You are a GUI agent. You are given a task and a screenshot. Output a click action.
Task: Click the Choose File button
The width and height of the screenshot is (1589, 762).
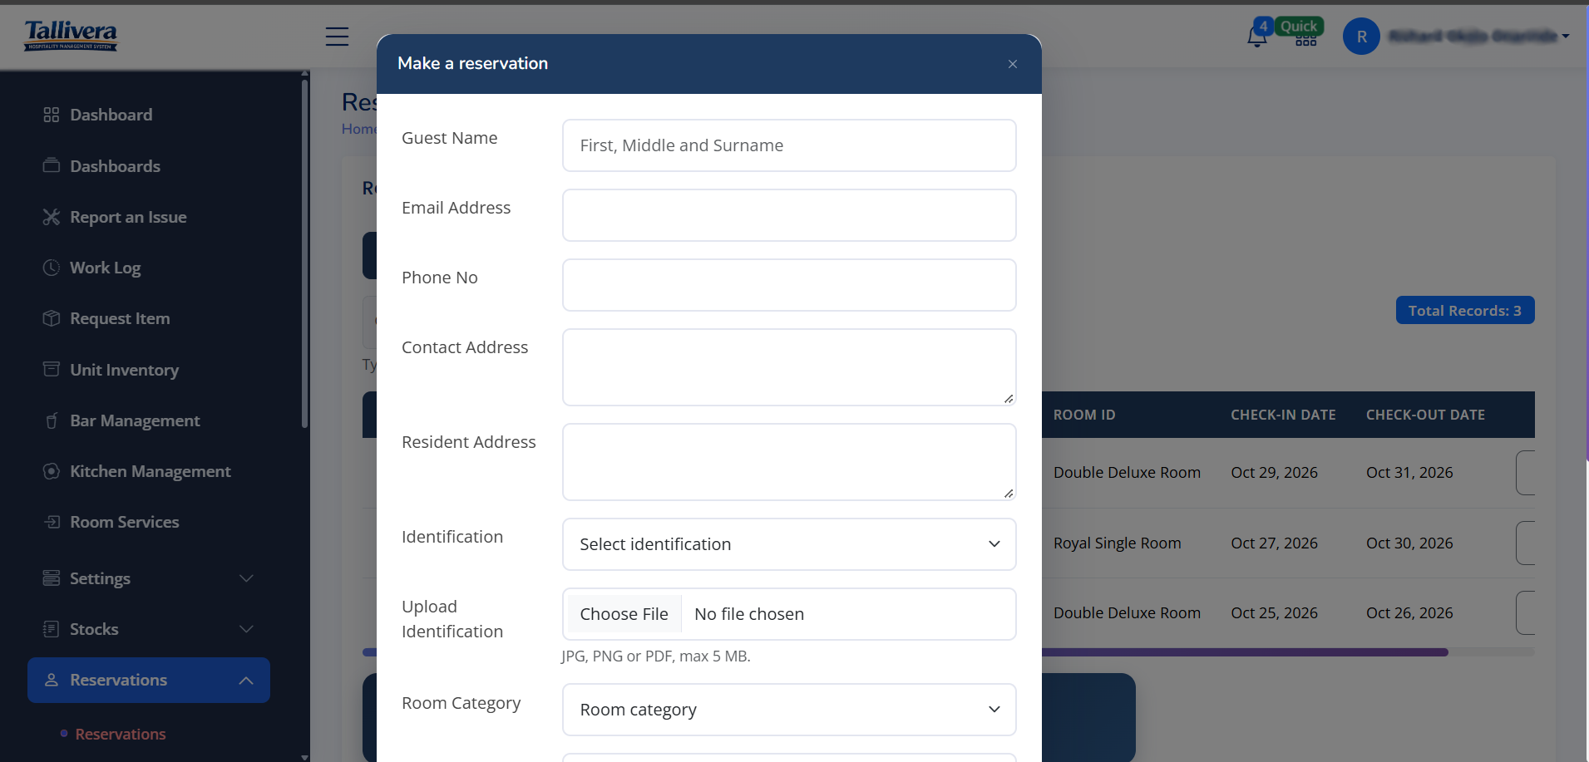coord(624,614)
